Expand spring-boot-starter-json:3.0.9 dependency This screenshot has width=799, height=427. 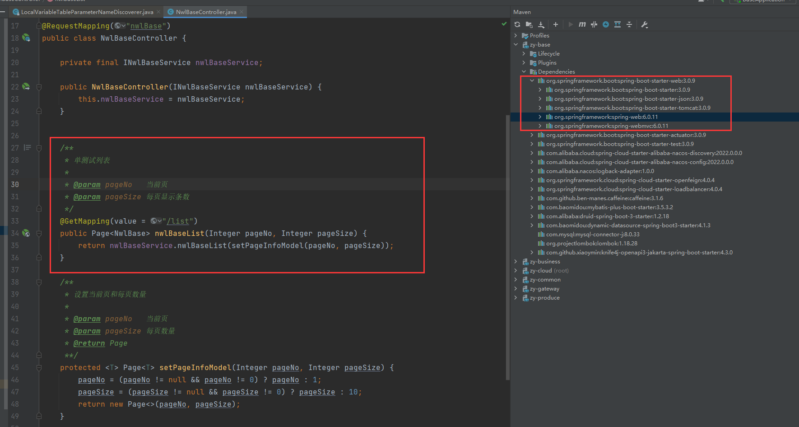[540, 99]
